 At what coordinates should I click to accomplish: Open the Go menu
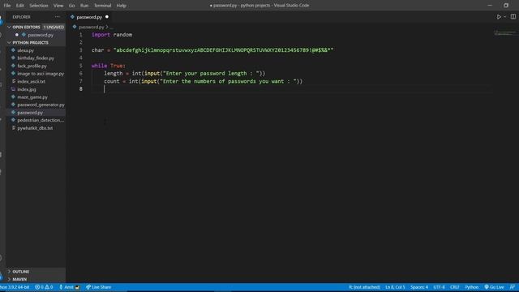coord(72,6)
